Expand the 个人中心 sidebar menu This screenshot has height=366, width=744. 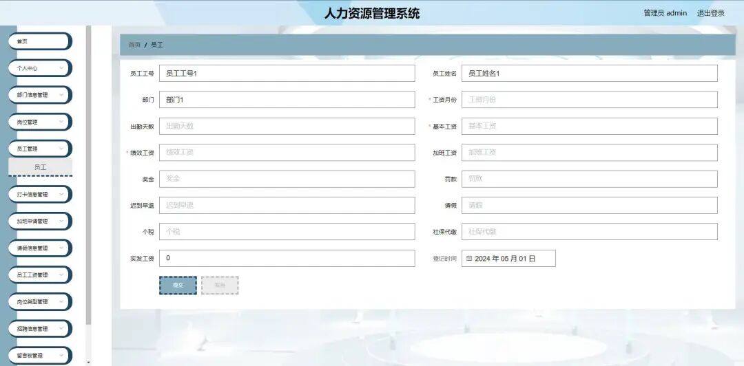(x=40, y=68)
